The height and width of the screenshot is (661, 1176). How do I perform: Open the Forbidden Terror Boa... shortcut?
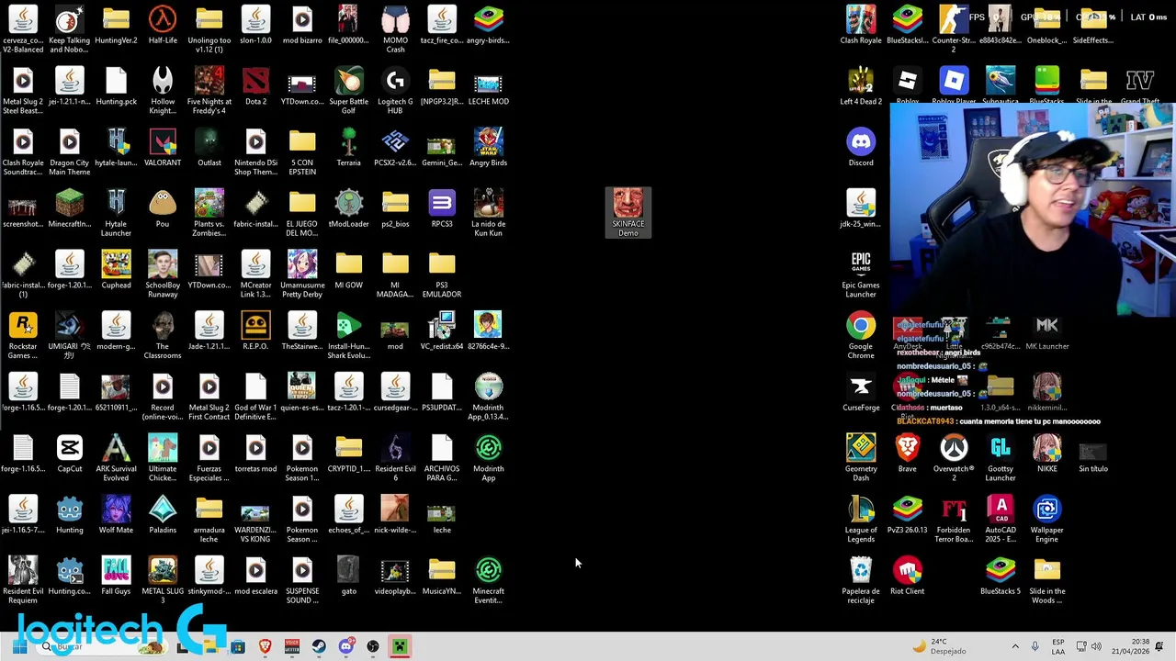pos(954,521)
